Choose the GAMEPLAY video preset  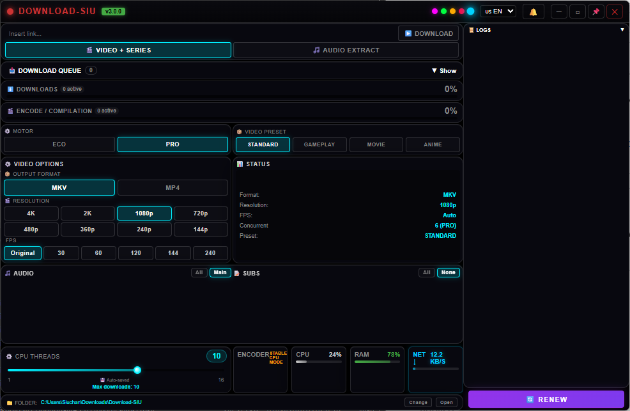(319, 144)
